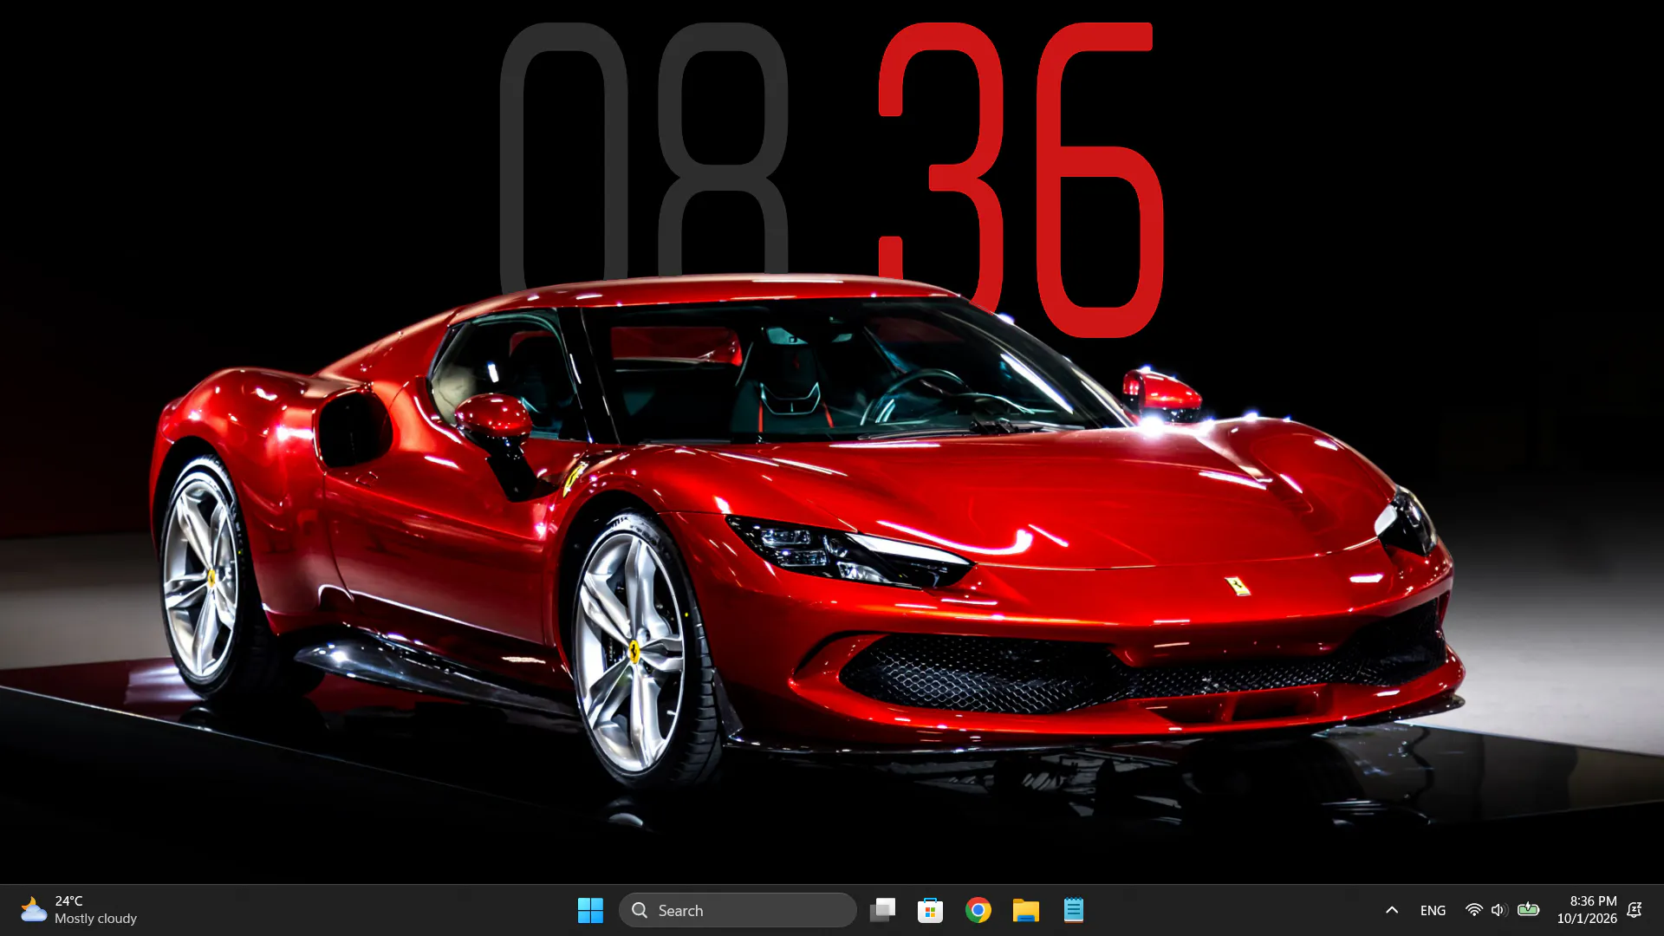Click the speaker volume icon

click(x=1498, y=910)
